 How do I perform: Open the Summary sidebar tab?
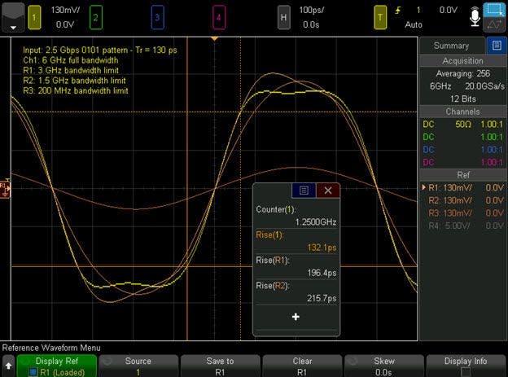tap(453, 46)
